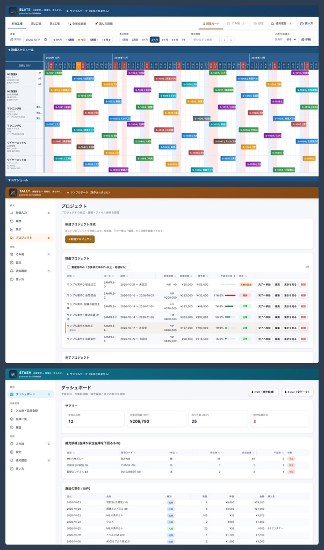The height and width of the screenshot is (550, 324).
Task: Open the ごみ箱 trash button in SLATE header
Action: 235,24
